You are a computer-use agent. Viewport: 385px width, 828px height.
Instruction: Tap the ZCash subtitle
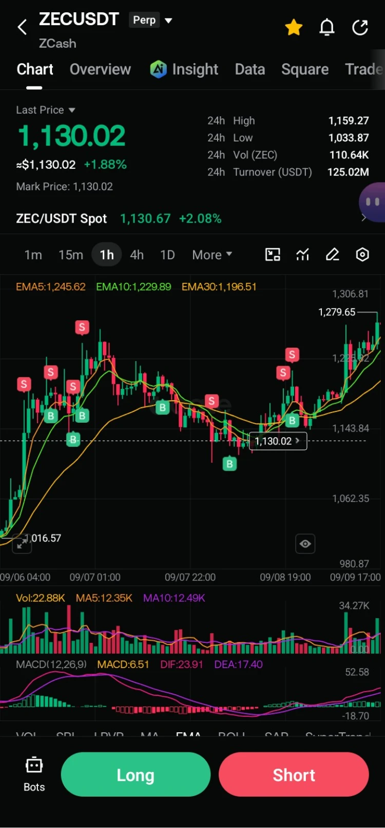point(57,43)
